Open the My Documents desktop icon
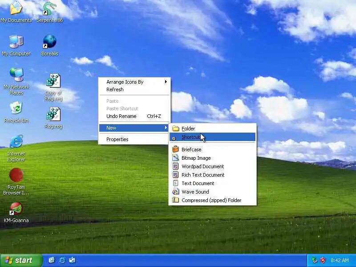 click(x=16, y=8)
